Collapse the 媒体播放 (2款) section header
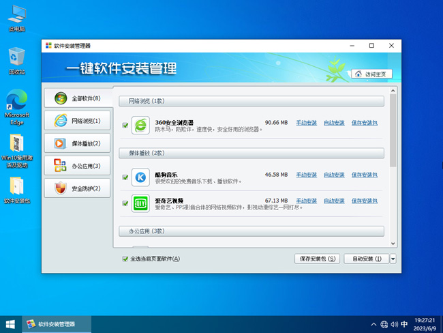The width and height of the screenshot is (443, 333). pos(251,153)
